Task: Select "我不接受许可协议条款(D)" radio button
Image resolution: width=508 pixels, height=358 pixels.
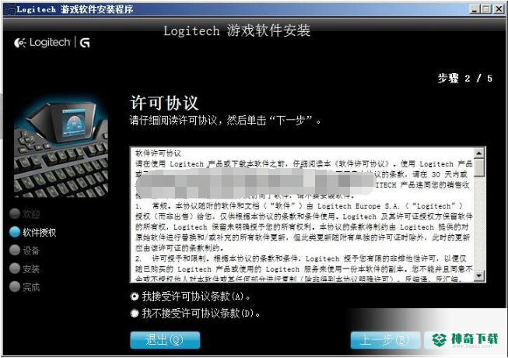Action: 135,314
